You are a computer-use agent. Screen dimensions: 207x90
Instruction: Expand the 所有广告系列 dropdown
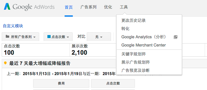[20, 37]
